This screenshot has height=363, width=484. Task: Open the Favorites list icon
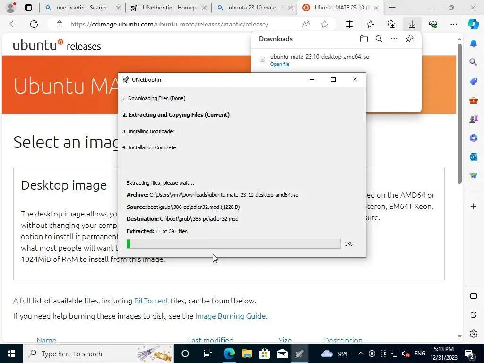pyautogui.click(x=371, y=24)
